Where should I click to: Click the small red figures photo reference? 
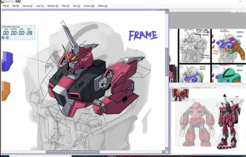pos(180,95)
